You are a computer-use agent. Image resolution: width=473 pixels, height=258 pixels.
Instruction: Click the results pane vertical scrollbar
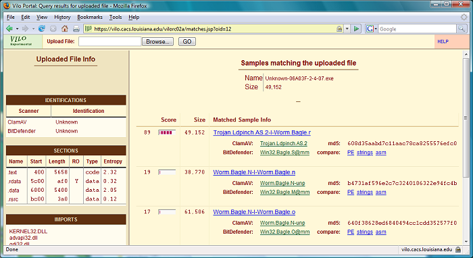tap(466, 118)
